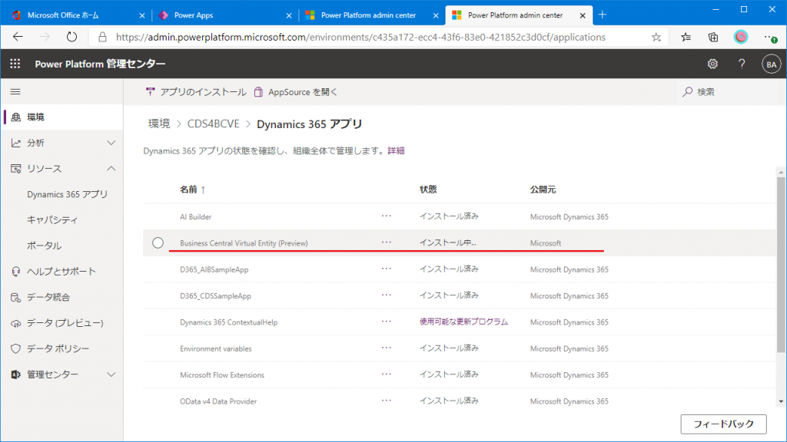Click the browser forward arrow
The height and width of the screenshot is (442, 787).
(45, 37)
